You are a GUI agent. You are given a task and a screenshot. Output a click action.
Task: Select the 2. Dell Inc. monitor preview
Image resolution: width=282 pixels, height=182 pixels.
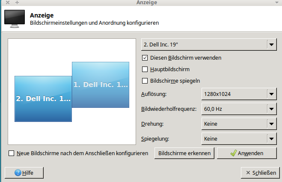pyautogui.click(x=43, y=99)
